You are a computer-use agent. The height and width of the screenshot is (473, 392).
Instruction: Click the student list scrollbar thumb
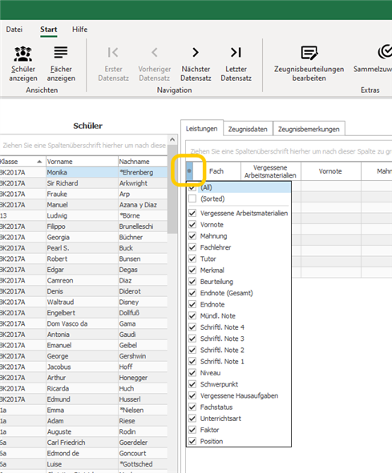tap(172, 189)
